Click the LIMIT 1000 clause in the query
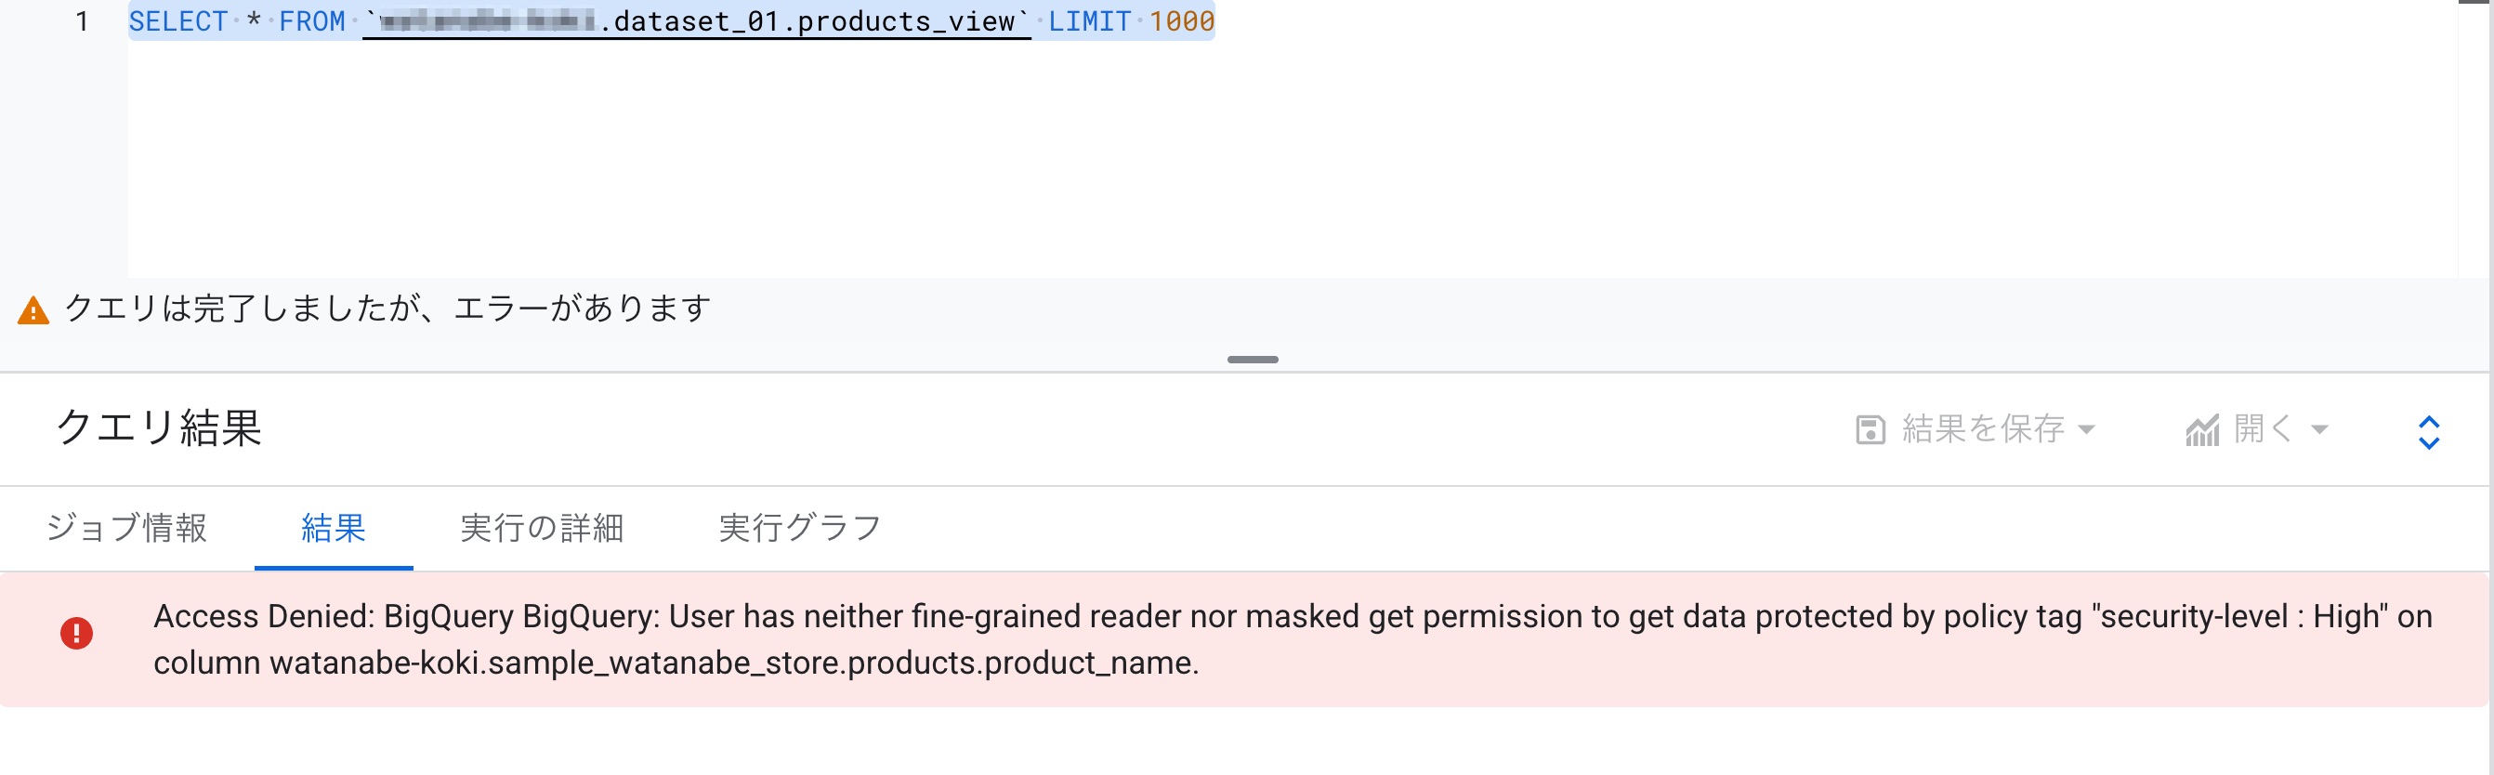The width and height of the screenshot is (2494, 775). [x=1131, y=21]
